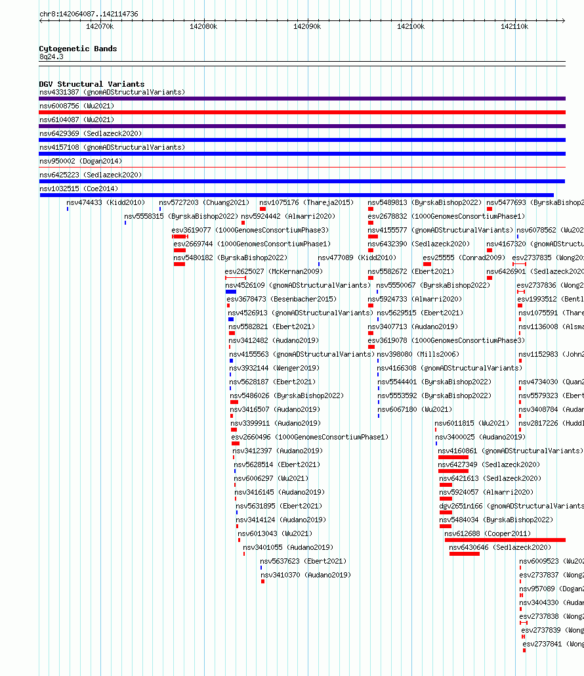Select esv3619078 (1000GenomesConsortiumPhase3) label
This screenshot has height=676, width=584.
tap(446, 340)
